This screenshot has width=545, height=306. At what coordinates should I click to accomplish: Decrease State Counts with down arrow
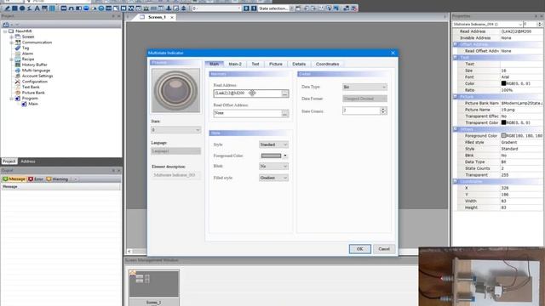(383, 113)
